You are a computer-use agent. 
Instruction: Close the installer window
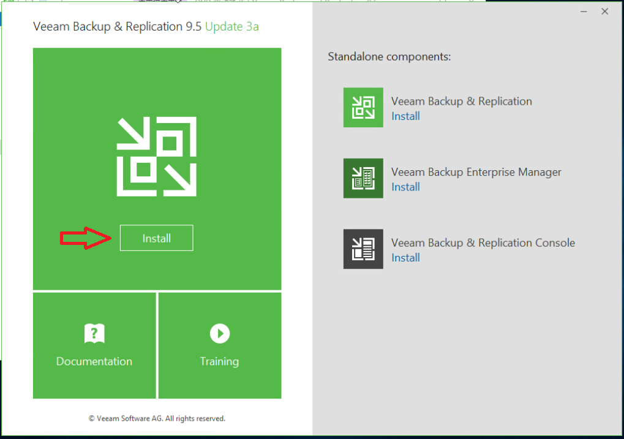click(604, 12)
